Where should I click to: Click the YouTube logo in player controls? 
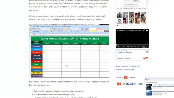click(143, 47)
